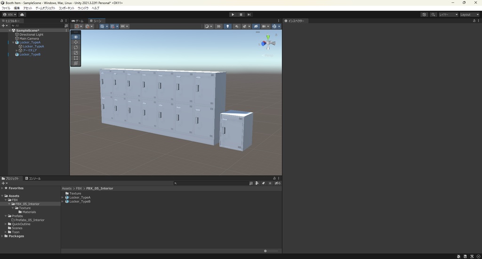Open the global search magnifier icon
The image size is (482, 259).
(433, 15)
